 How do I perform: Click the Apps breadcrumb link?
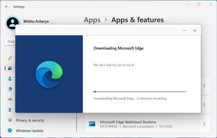92,20
